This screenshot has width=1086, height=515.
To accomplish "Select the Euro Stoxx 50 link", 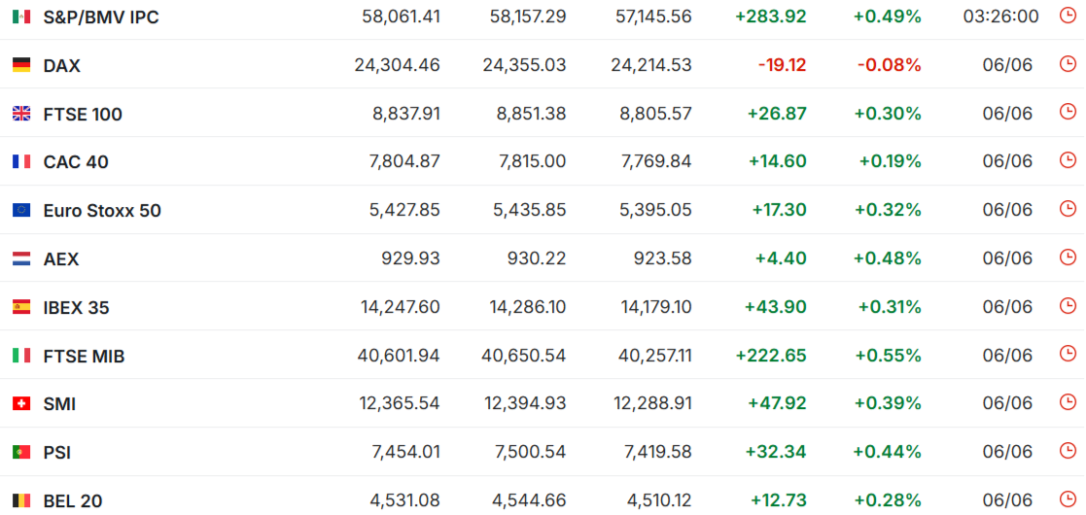I will coord(102,211).
